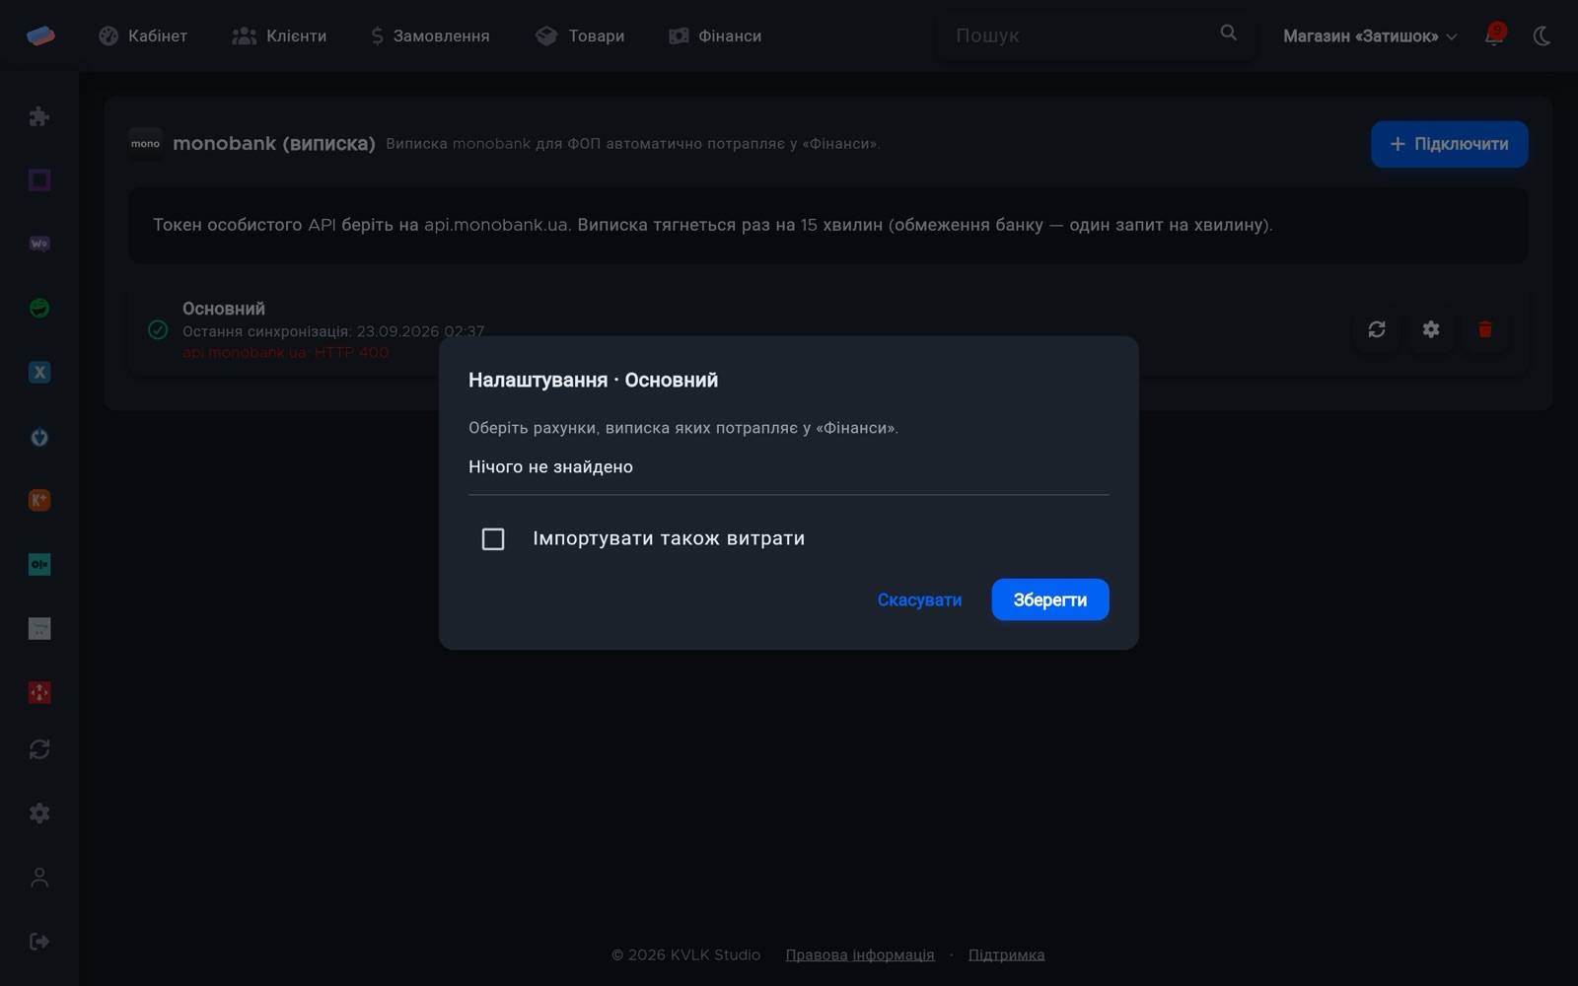Open the blue shield integration icon in the sidebar
This screenshot has width=1578, height=986.
[39, 437]
